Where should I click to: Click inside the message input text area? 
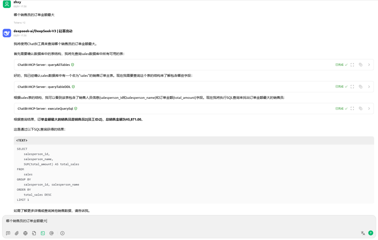pyautogui.click(x=189, y=221)
